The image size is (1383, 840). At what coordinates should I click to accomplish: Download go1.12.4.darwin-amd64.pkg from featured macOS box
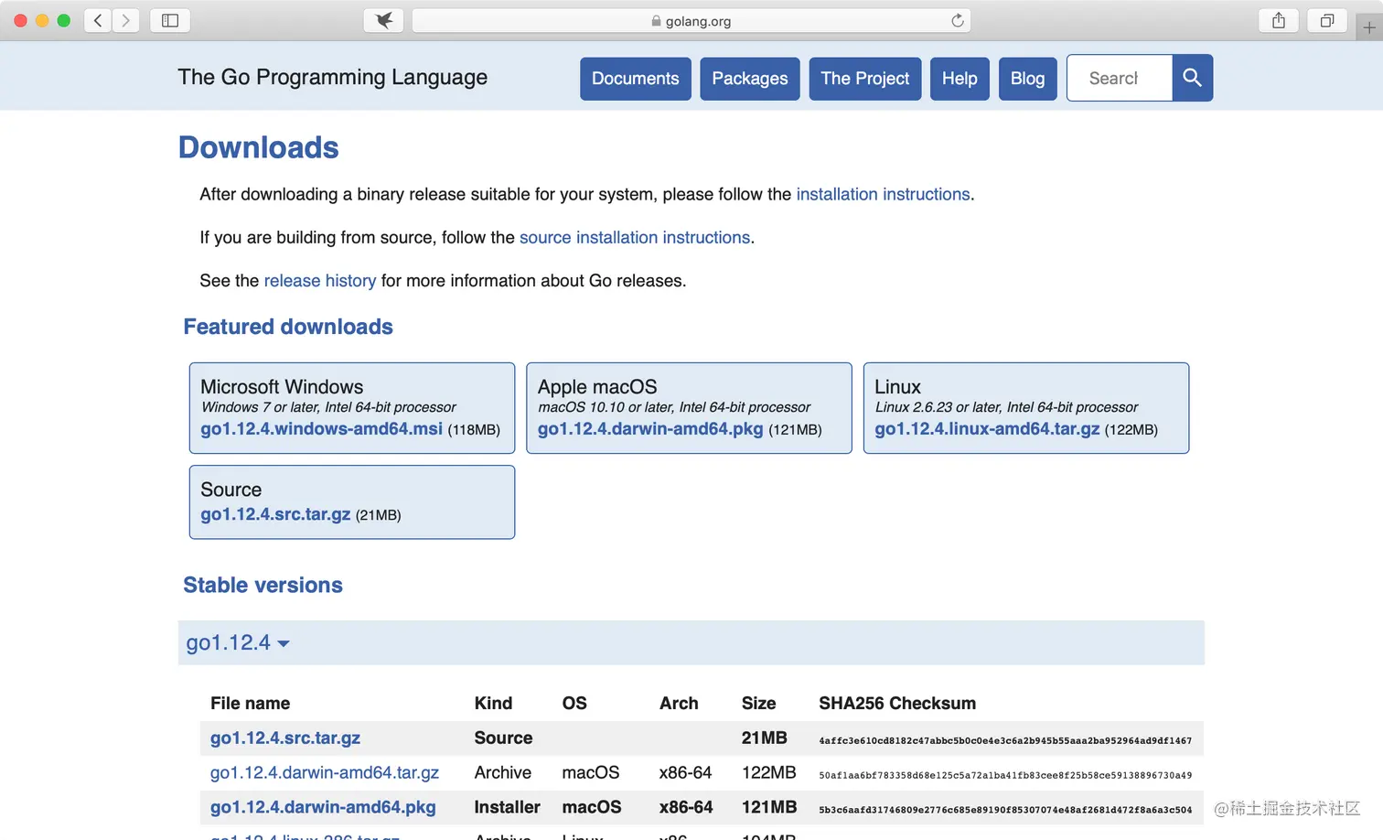click(650, 428)
